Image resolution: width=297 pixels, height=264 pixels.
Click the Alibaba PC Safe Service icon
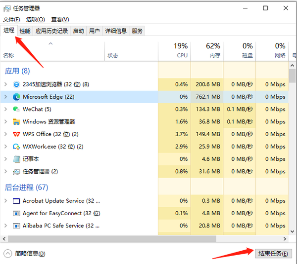pyautogui.click(x=16, y=226)
